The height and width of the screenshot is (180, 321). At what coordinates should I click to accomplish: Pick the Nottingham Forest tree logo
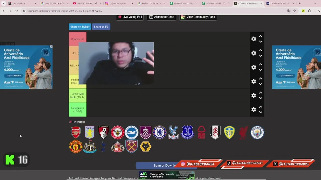pyautogui.click(x=201, y=132)
